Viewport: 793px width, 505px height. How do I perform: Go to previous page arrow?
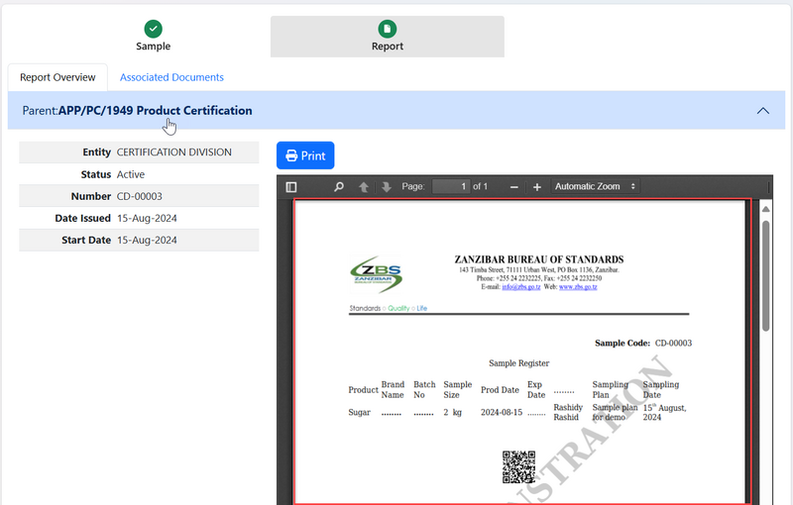pos(364,186)
